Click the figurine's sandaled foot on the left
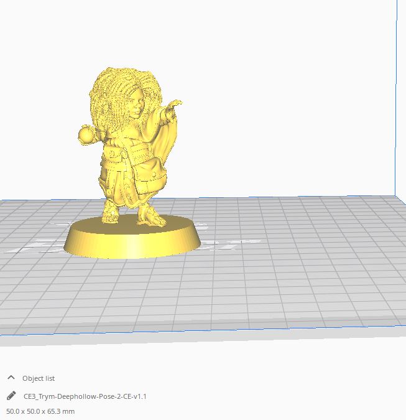406x420 pixels. point(110,213)
